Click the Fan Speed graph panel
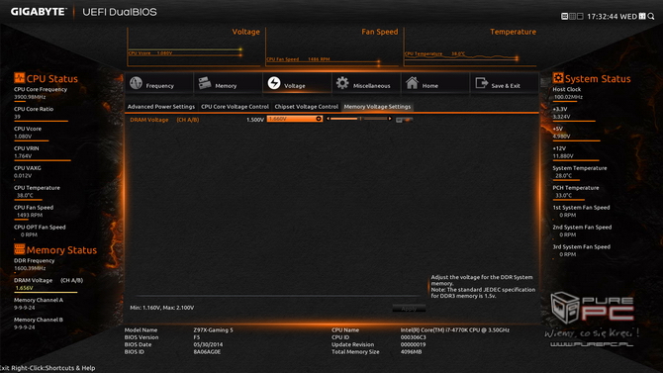This screenshot has width=663, height=373. pos(332,47)
